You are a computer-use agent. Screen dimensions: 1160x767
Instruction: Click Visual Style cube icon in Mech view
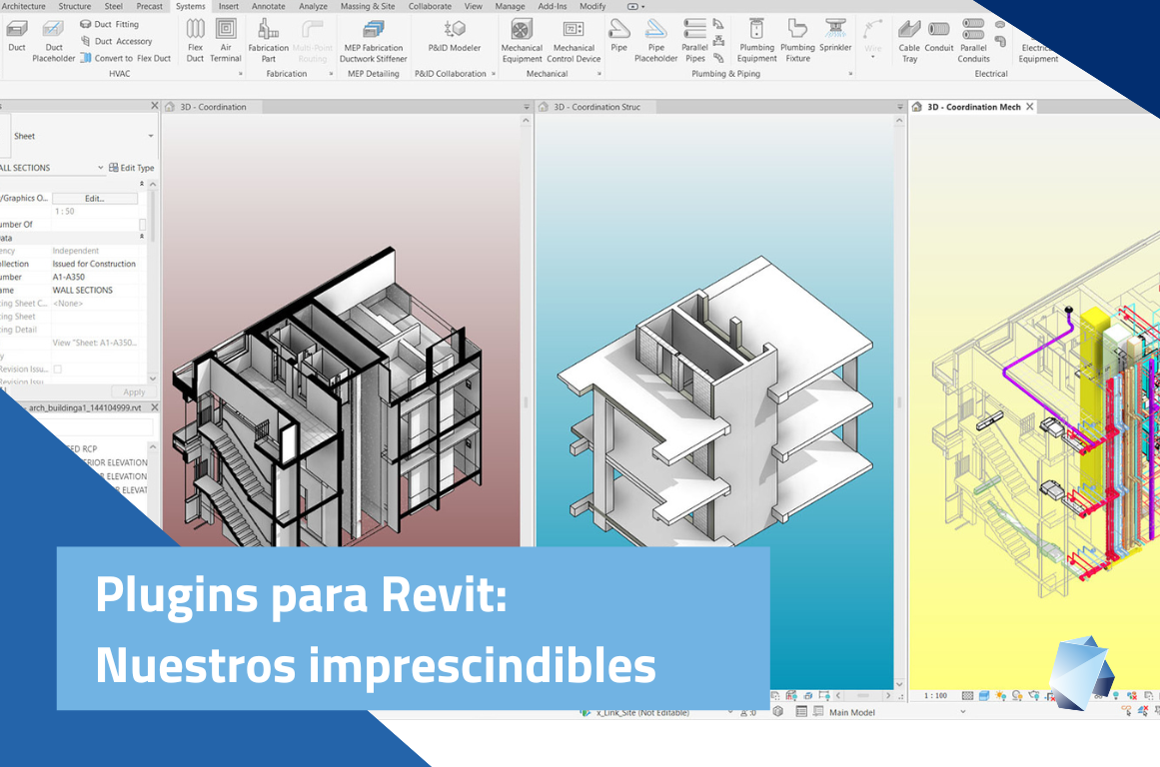[x=984, y=696]
